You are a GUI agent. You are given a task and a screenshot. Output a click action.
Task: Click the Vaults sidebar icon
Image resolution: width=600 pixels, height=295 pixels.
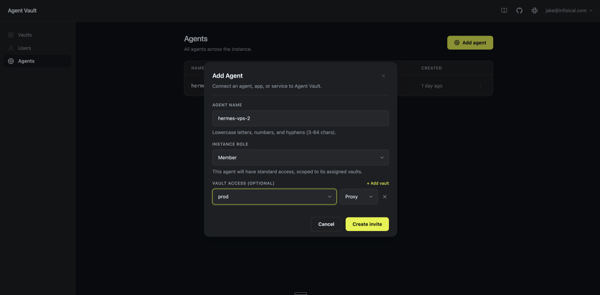click(11, 35)
